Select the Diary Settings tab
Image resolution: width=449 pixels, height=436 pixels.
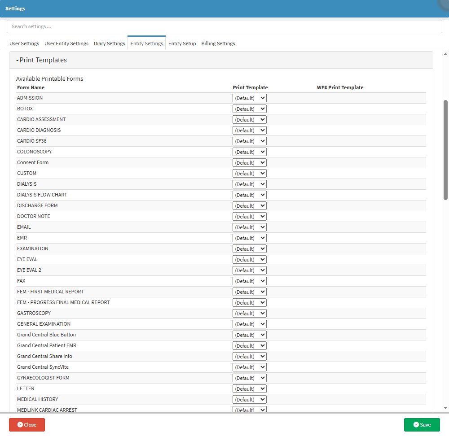pyautogui.click(x=109, y=44)
